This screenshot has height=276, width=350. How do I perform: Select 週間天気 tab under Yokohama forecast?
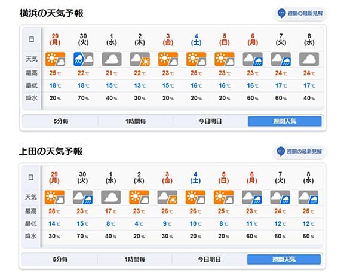click(284, 121)
